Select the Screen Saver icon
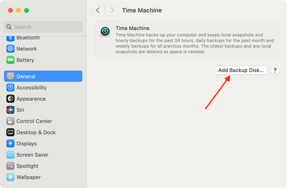The width and height of the screenshot is (287, 188). (10, 155)
